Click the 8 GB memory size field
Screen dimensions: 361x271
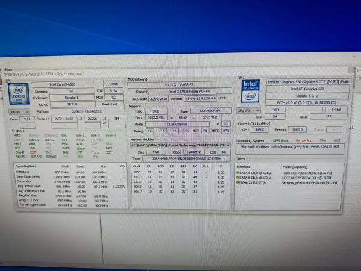pos(156,111)
